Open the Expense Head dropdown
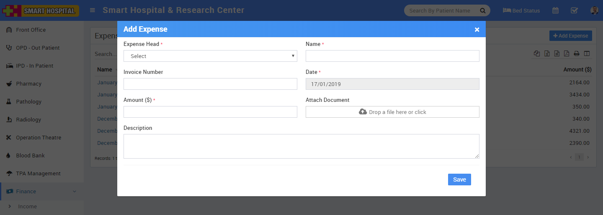 [210, 56]
